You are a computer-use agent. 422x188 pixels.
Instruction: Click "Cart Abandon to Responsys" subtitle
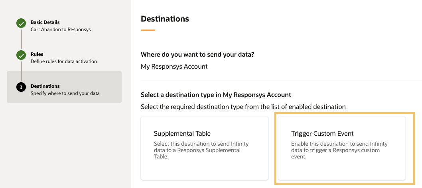click(x=61, y=30)
